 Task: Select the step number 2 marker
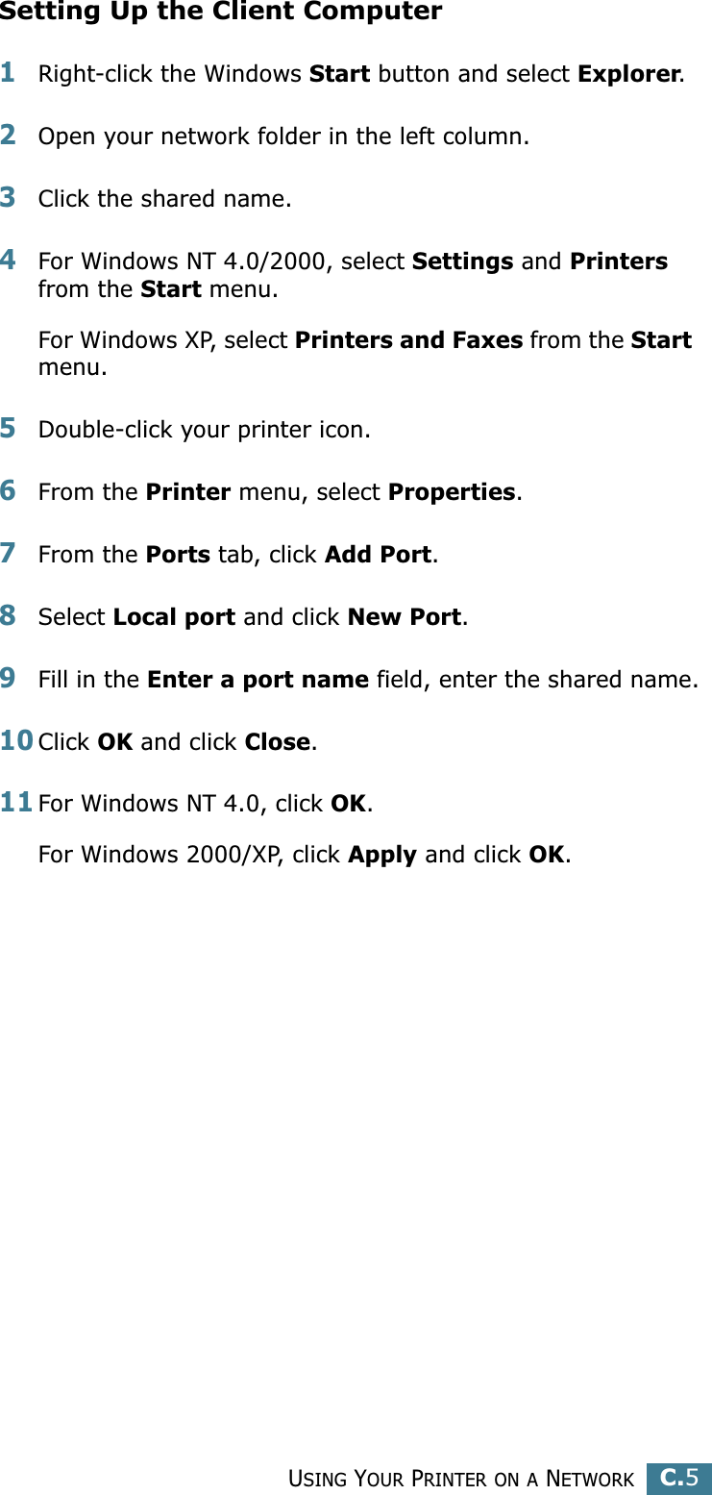(8, 135)
